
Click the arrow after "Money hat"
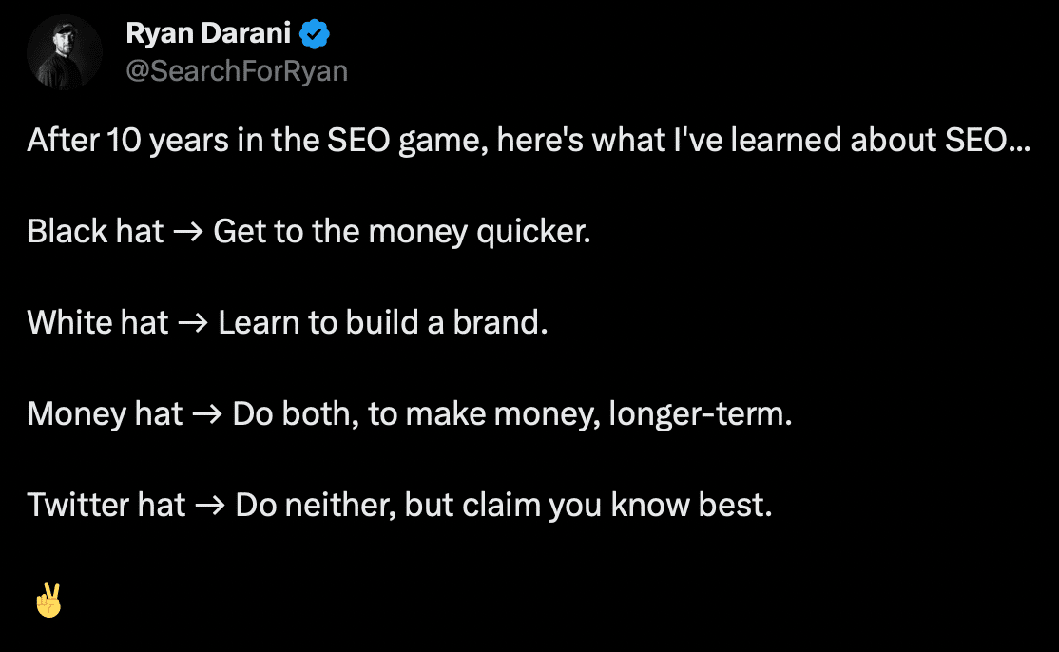coord(207,414)
